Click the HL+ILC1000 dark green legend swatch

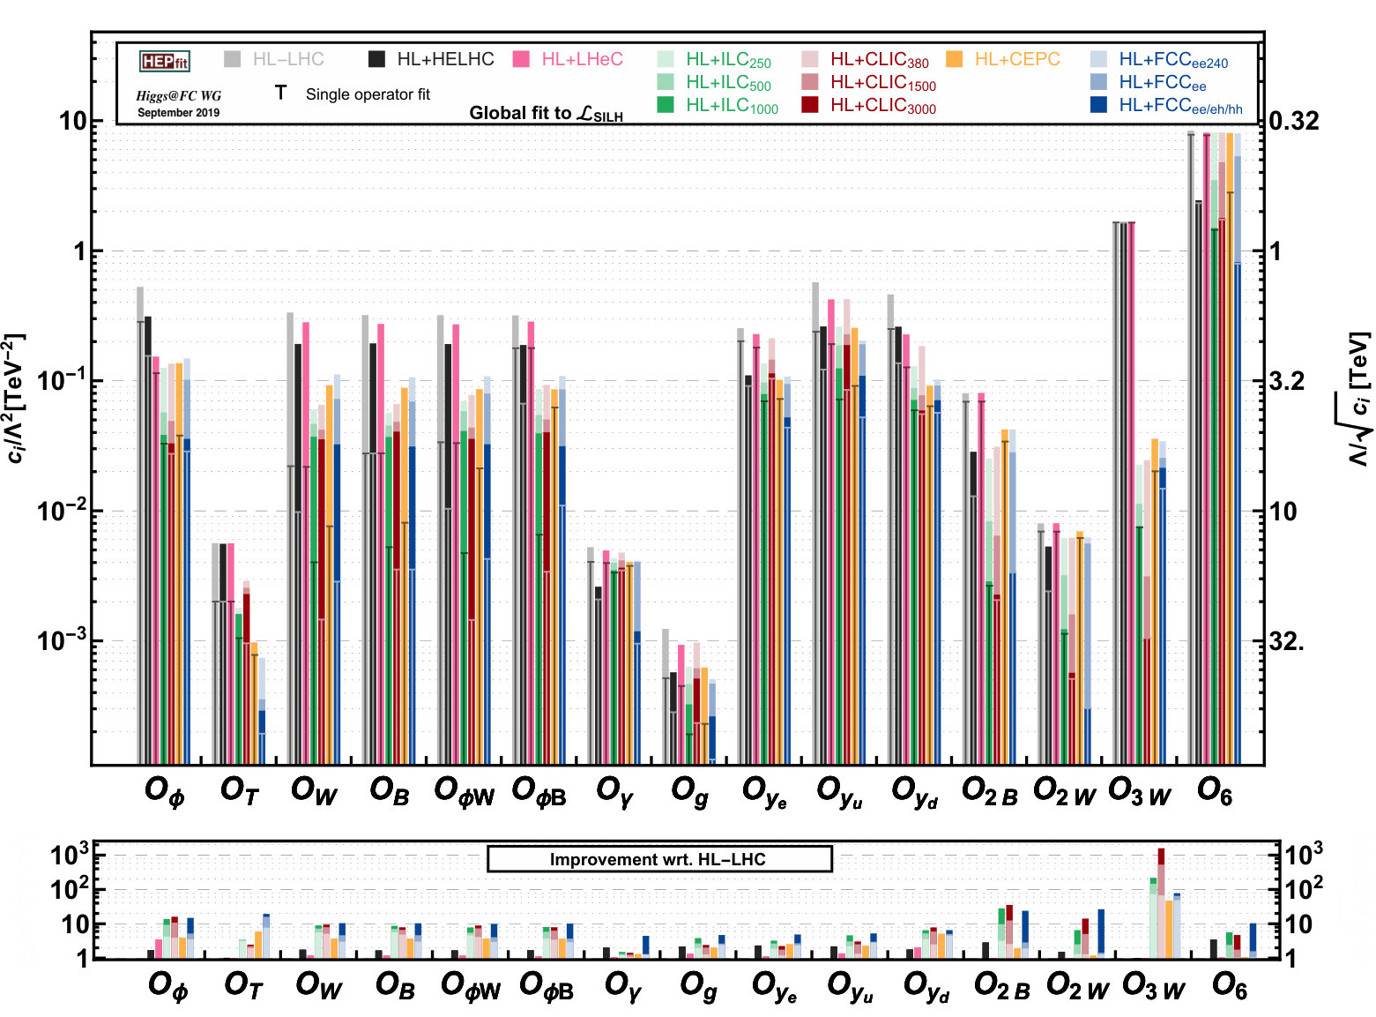[666, 105]
